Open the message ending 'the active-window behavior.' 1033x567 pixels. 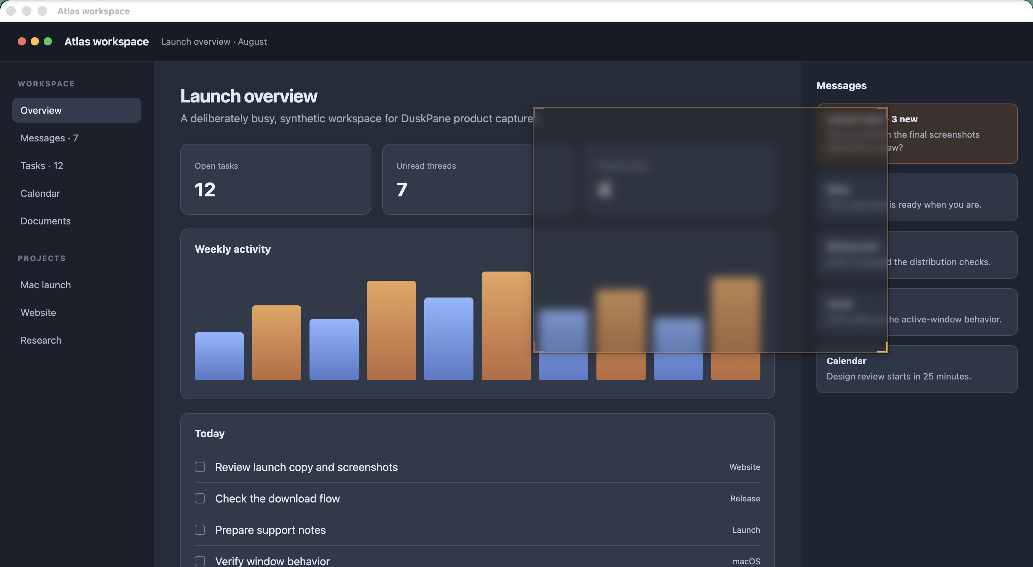(917, 312)
